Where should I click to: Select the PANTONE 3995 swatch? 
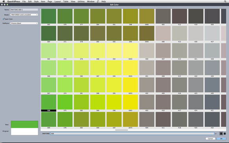click(147, 33)
